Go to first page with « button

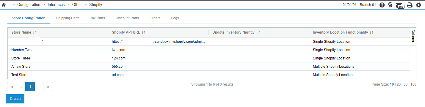(12, 87)
